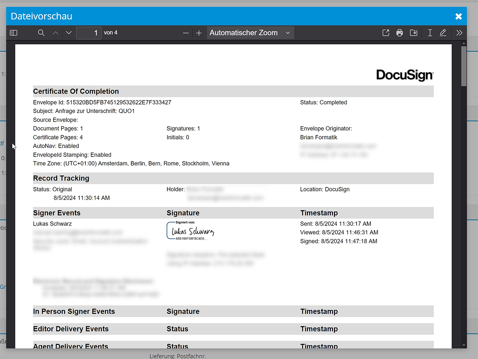The height and width of the screenshot is (359, 478).
Task: Zoom out with the minus button
Action: (x=186, y=33)
